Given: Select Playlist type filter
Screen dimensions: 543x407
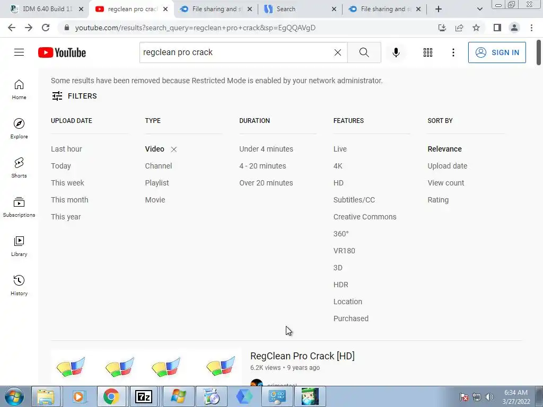Looking at the screenshot, I should coord(157,183).
